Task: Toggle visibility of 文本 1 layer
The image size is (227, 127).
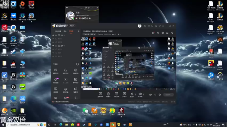Action: (x=53, y=35)
